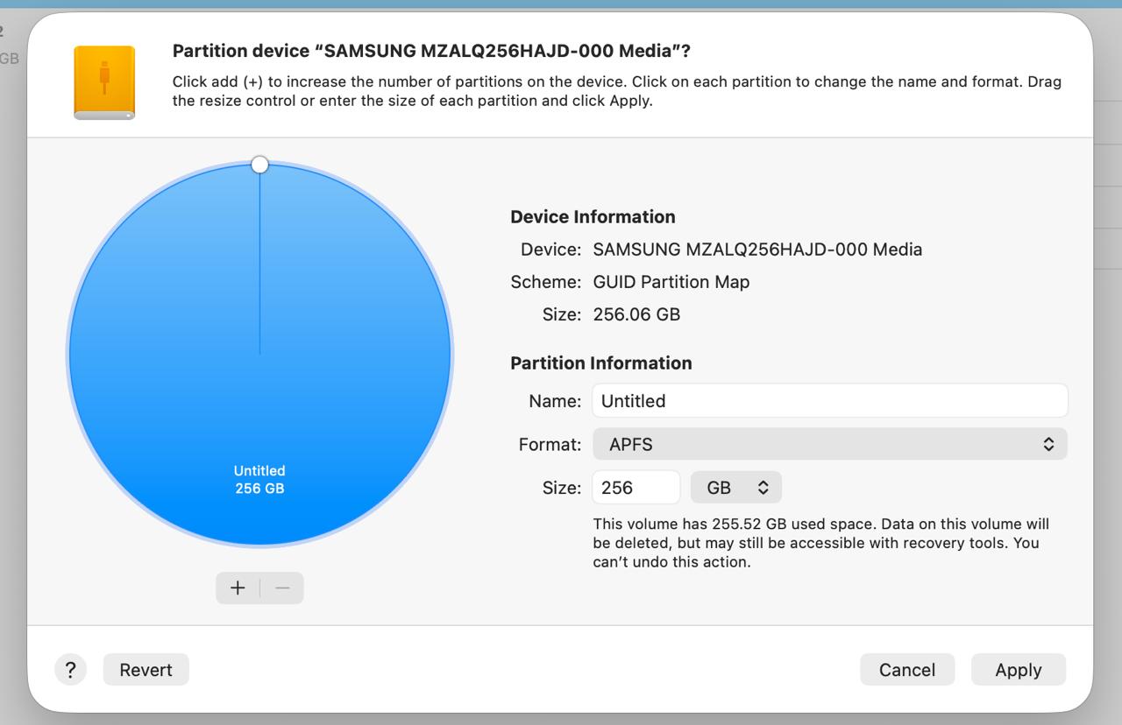The image size is (1122, 725).
Task: Click the orange external drive icon
Action: [104, 82]
